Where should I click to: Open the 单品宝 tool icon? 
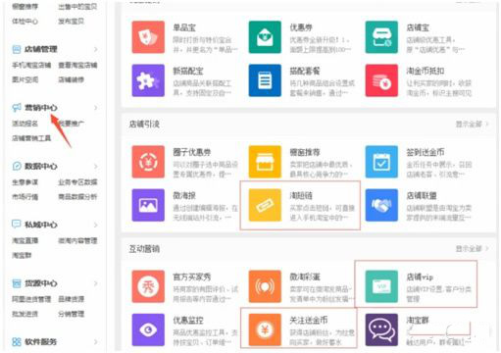[x=148, y=37]
